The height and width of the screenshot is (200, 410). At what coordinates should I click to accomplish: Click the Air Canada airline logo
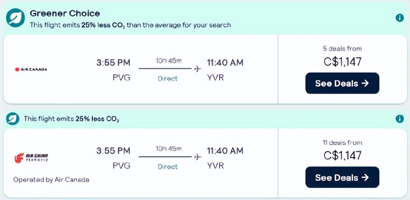(31, 69)
